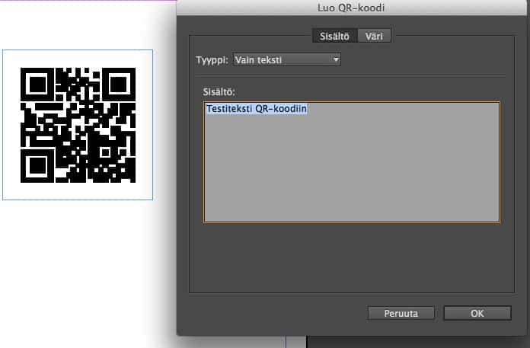Image resolution: width=530 pixels, height=348 pixels.
Task: Click the 'Luo QR-koodi' dialog title bar
Action: coord(352,8)
